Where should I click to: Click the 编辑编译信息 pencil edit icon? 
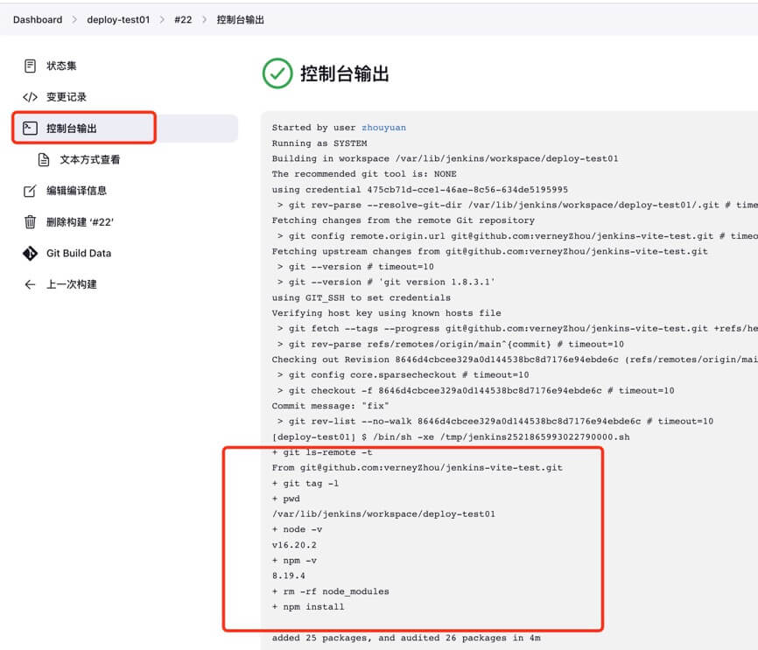pyautogui.click(x=30, y=191)
